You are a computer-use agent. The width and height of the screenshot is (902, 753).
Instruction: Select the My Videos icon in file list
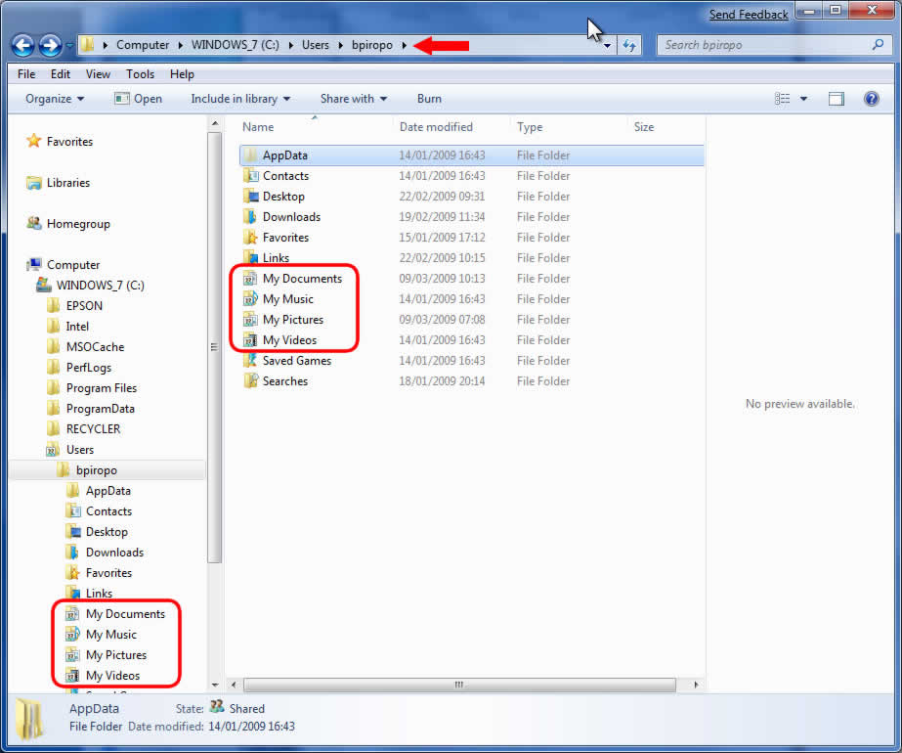point(250,339)
